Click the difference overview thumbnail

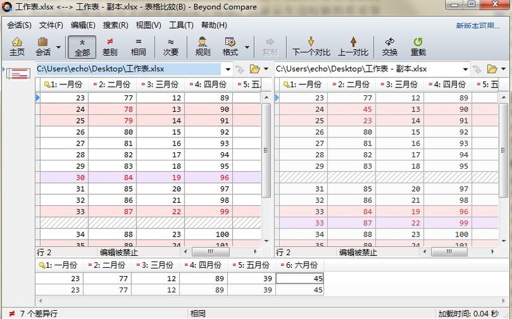coord(19,74)
